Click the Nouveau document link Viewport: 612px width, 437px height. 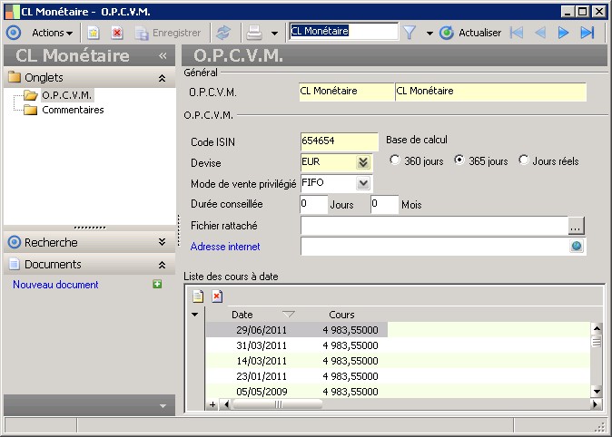point(55,285)
